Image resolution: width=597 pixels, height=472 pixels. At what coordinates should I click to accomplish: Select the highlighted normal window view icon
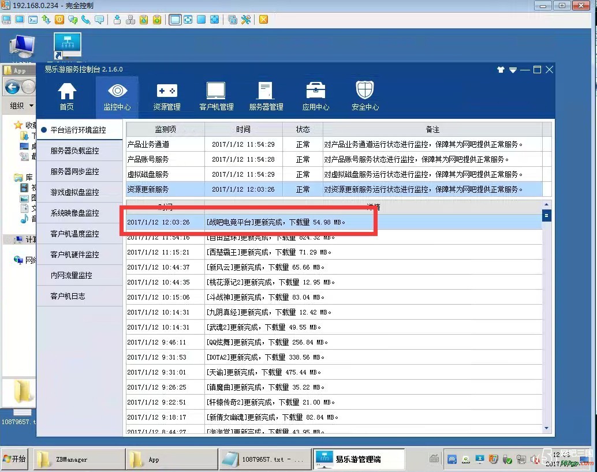[175, 20]
